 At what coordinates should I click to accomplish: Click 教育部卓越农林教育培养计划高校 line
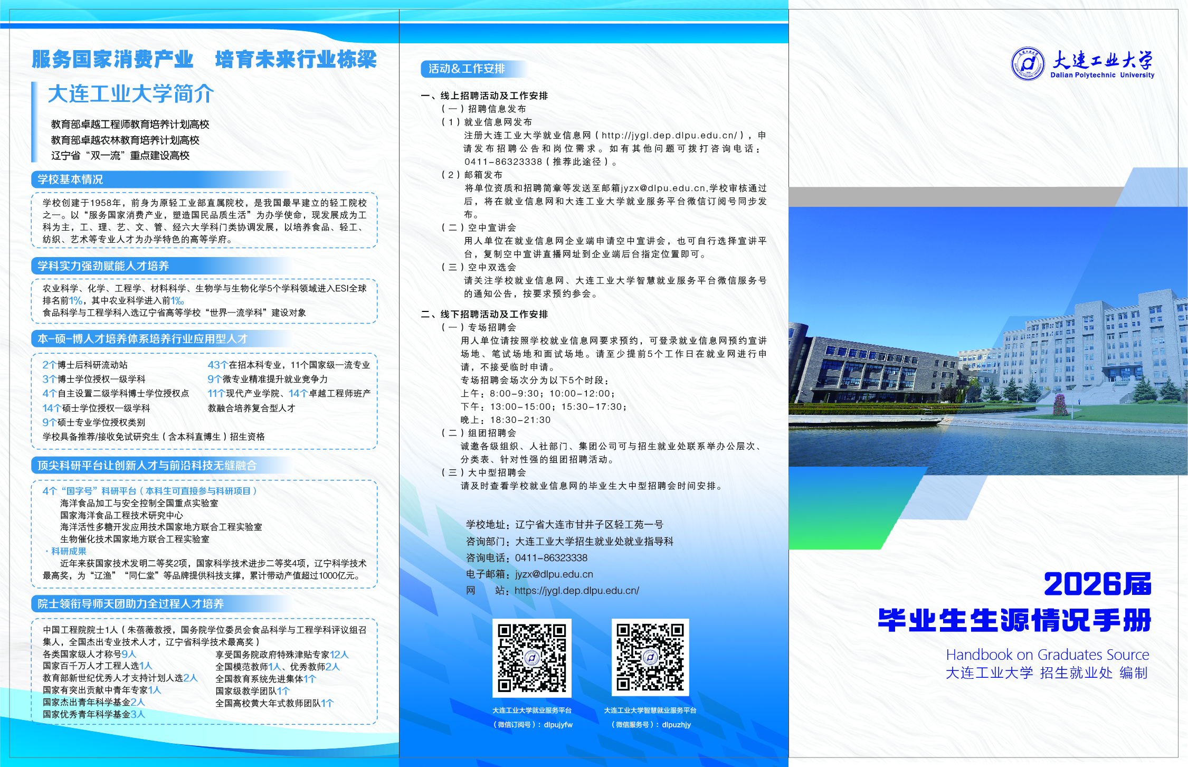[125, 140]
